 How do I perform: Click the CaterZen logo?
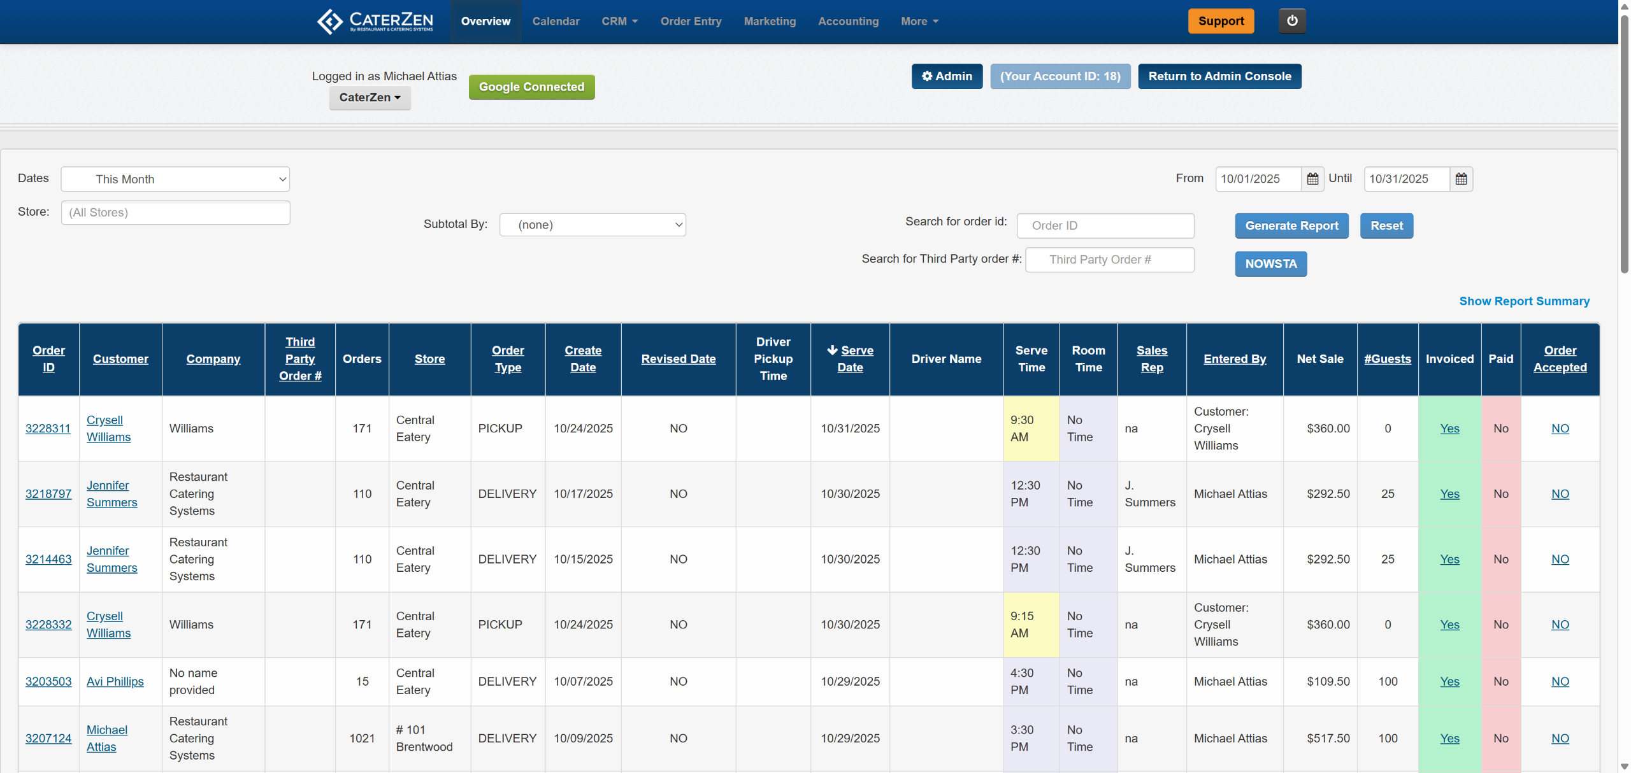(375, 21)
